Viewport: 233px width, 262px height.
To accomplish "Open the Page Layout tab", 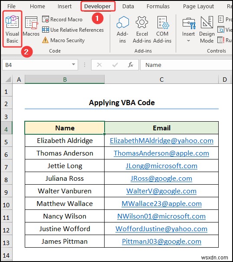I will [x=198, y=7].
